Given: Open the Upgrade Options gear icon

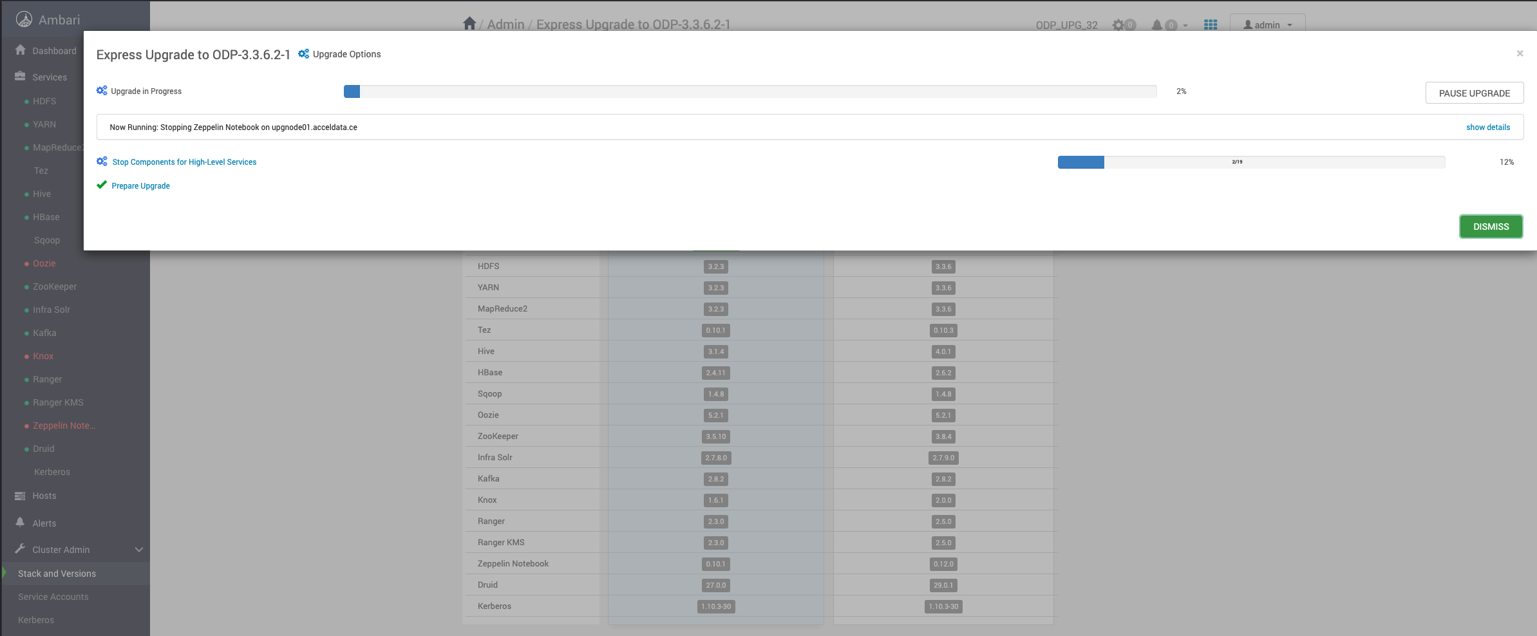Looking at the screenshot, I should [303, 54].
